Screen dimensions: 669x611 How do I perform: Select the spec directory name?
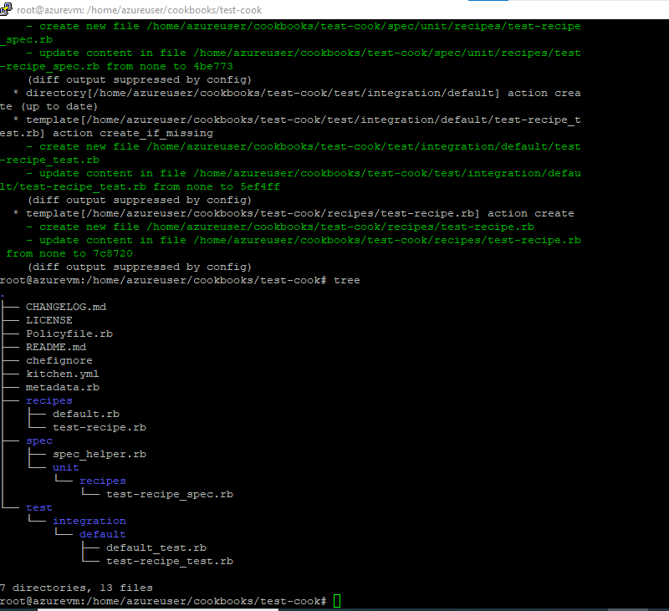(x=39, y=440)
